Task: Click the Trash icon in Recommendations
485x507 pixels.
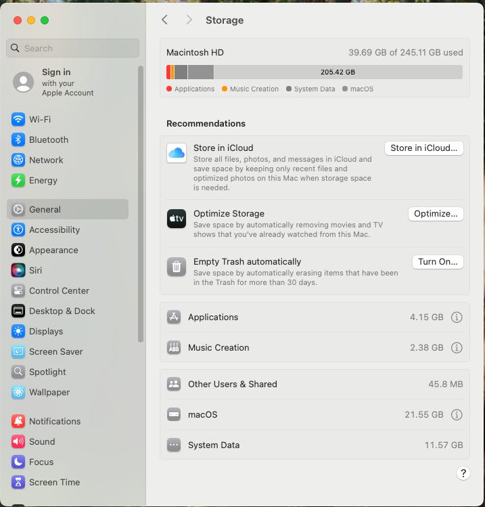Action: coord(177,267)
